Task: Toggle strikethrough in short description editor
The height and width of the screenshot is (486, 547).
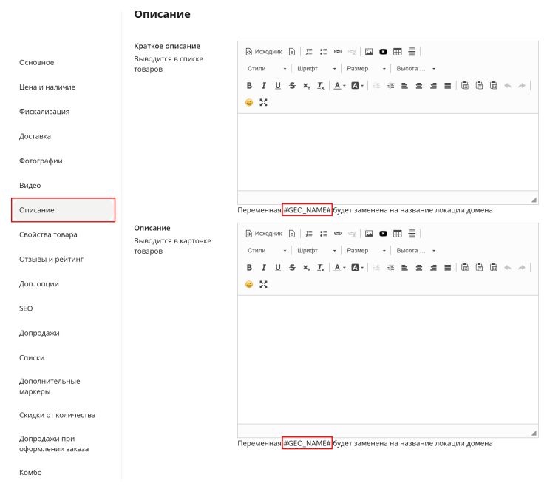Action: 292,86
